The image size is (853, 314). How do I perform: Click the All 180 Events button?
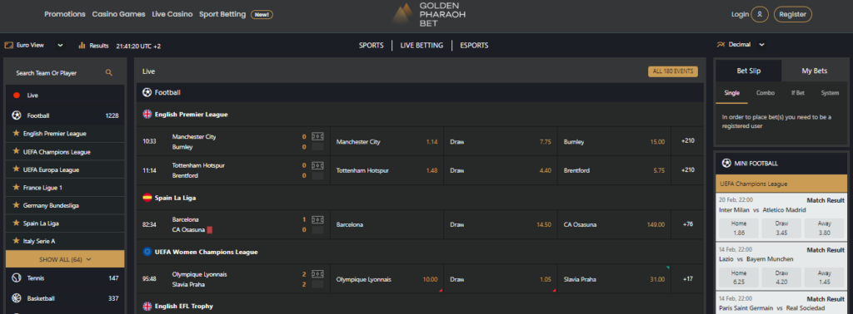[x=672, y=71]
